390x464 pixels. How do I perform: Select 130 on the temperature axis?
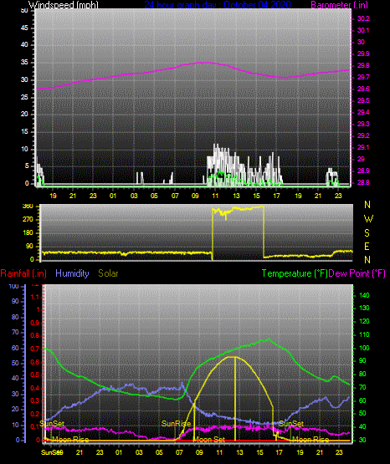(364, 308)
